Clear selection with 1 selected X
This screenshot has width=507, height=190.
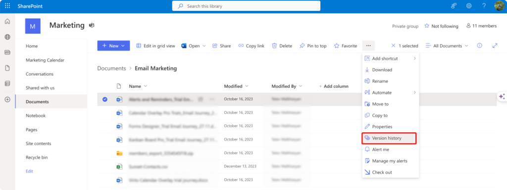pos(393,46)
